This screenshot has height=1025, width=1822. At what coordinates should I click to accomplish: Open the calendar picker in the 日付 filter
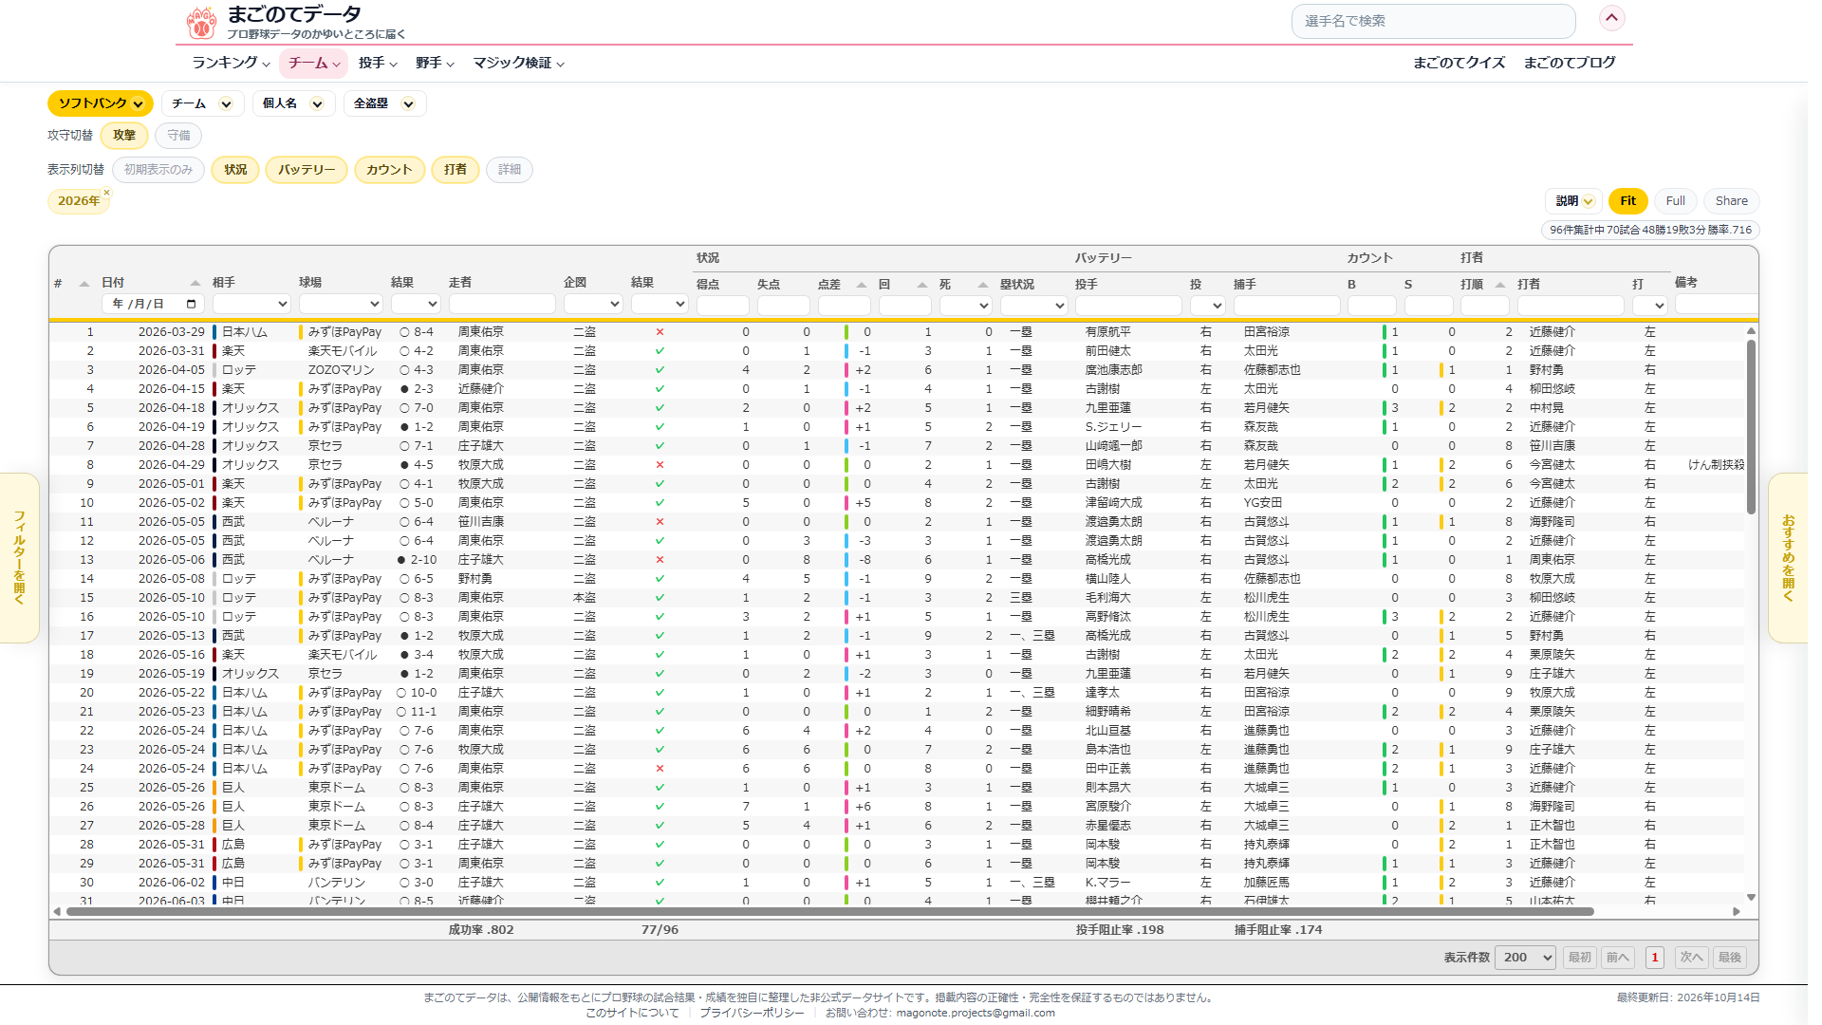click(x=191, y=305)
